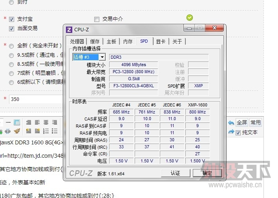Select the 7成新 radio option
This screenshot has width=278, height=198.
11,74
